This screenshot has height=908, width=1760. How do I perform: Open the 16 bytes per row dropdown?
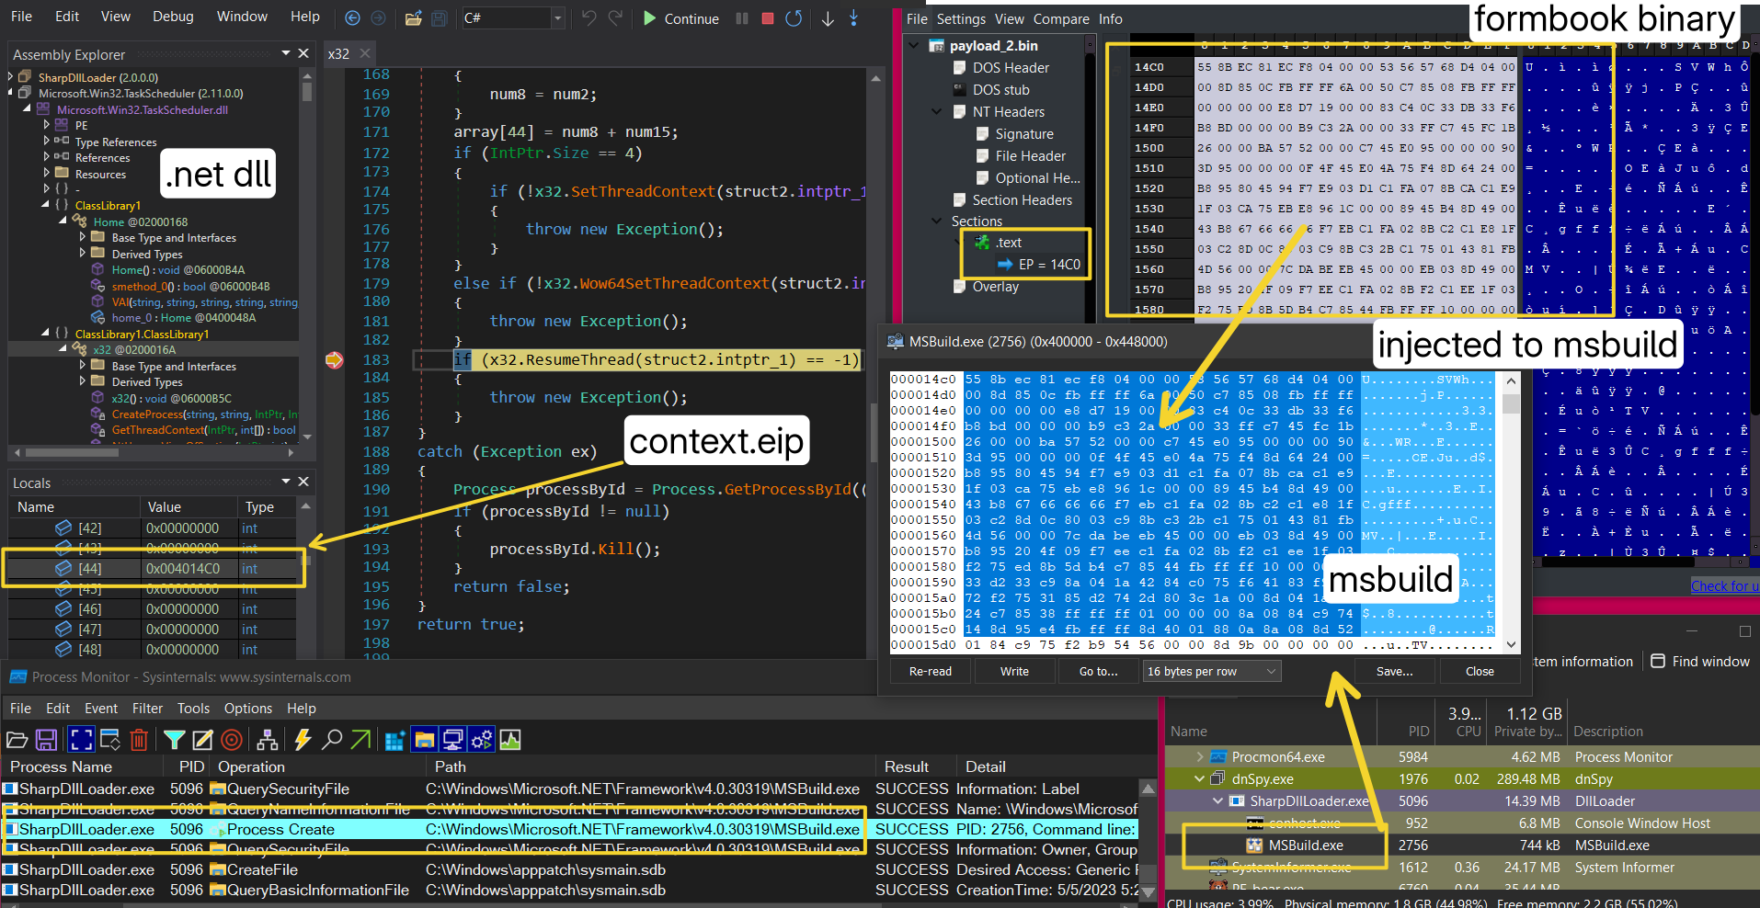(x=1211, y=671)
